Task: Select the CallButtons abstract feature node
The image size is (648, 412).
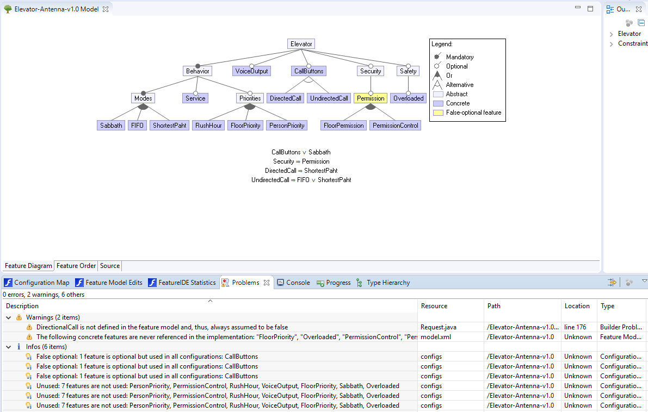Action: [308, 71]
